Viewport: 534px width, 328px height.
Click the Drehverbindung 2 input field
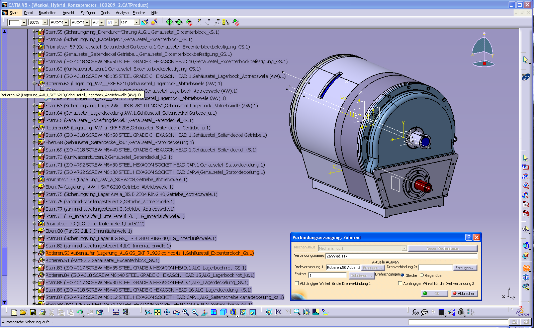coord(435,267)
